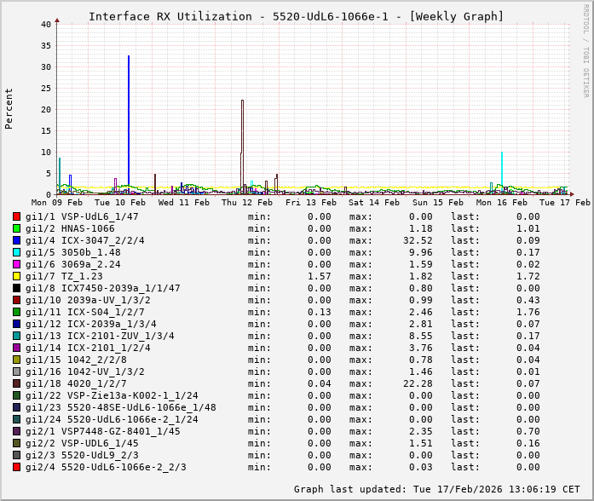This screenshot has width=594, height=501.
Task: Click the legend label gi1/1 VSP-UdL6_1/47
Action: (x=82, y=216)
